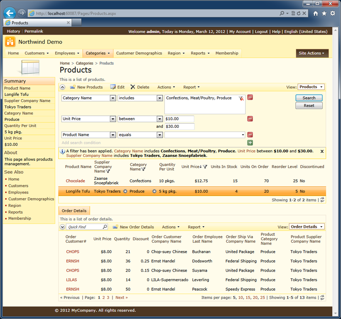
Task: Click the filter icon on Supplier Company Name column
Action: 108,171
